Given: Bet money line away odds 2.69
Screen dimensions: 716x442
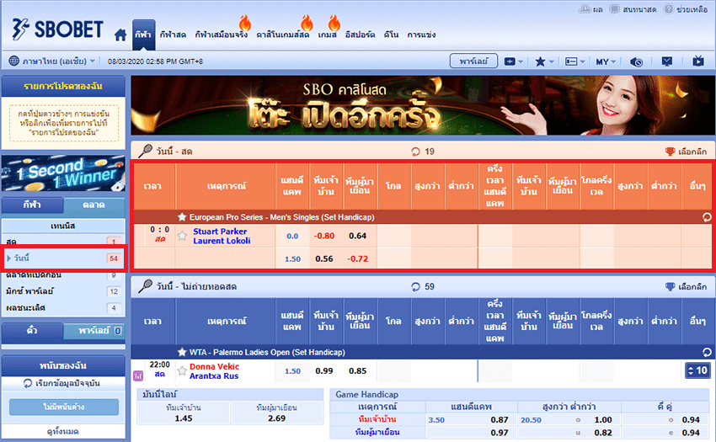Looking at the screenshot, I should click(x=277, y=418).
